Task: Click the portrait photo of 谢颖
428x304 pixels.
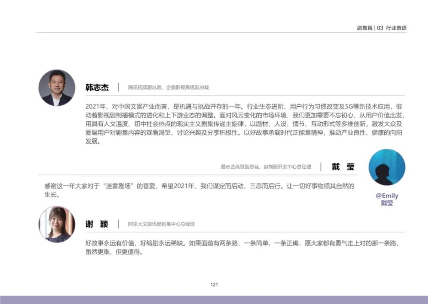Action: [56, 222]
